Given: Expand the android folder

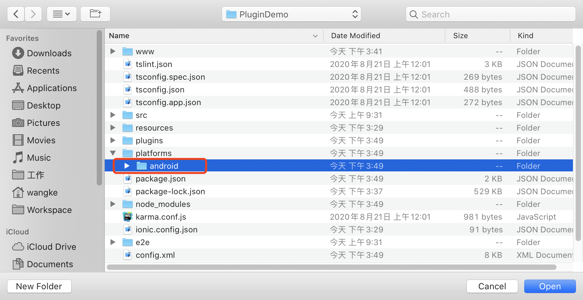Looking at the screenshot, I should pos(127,166).
